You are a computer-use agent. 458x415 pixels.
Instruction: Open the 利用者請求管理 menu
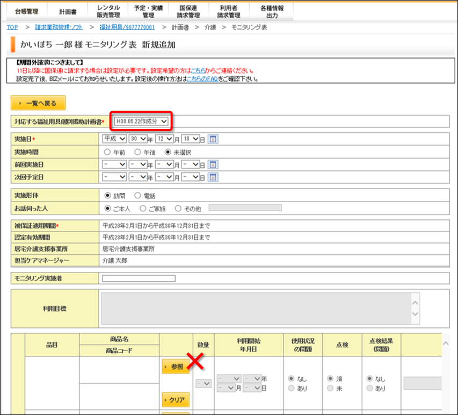click(x=229, y=11)
